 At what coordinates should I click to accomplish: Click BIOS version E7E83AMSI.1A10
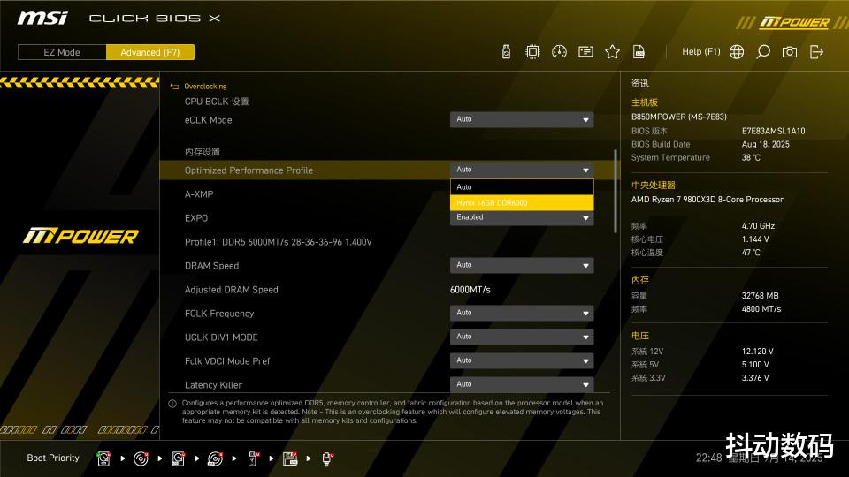pos(773,131)
